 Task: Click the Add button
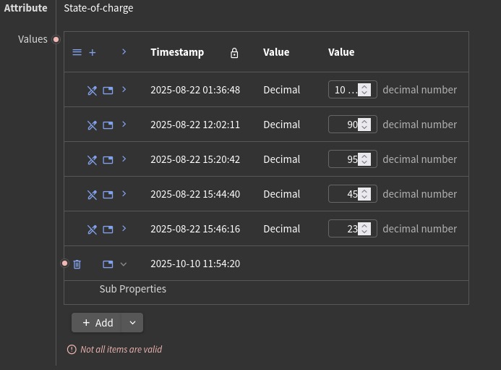click(98, 323)
